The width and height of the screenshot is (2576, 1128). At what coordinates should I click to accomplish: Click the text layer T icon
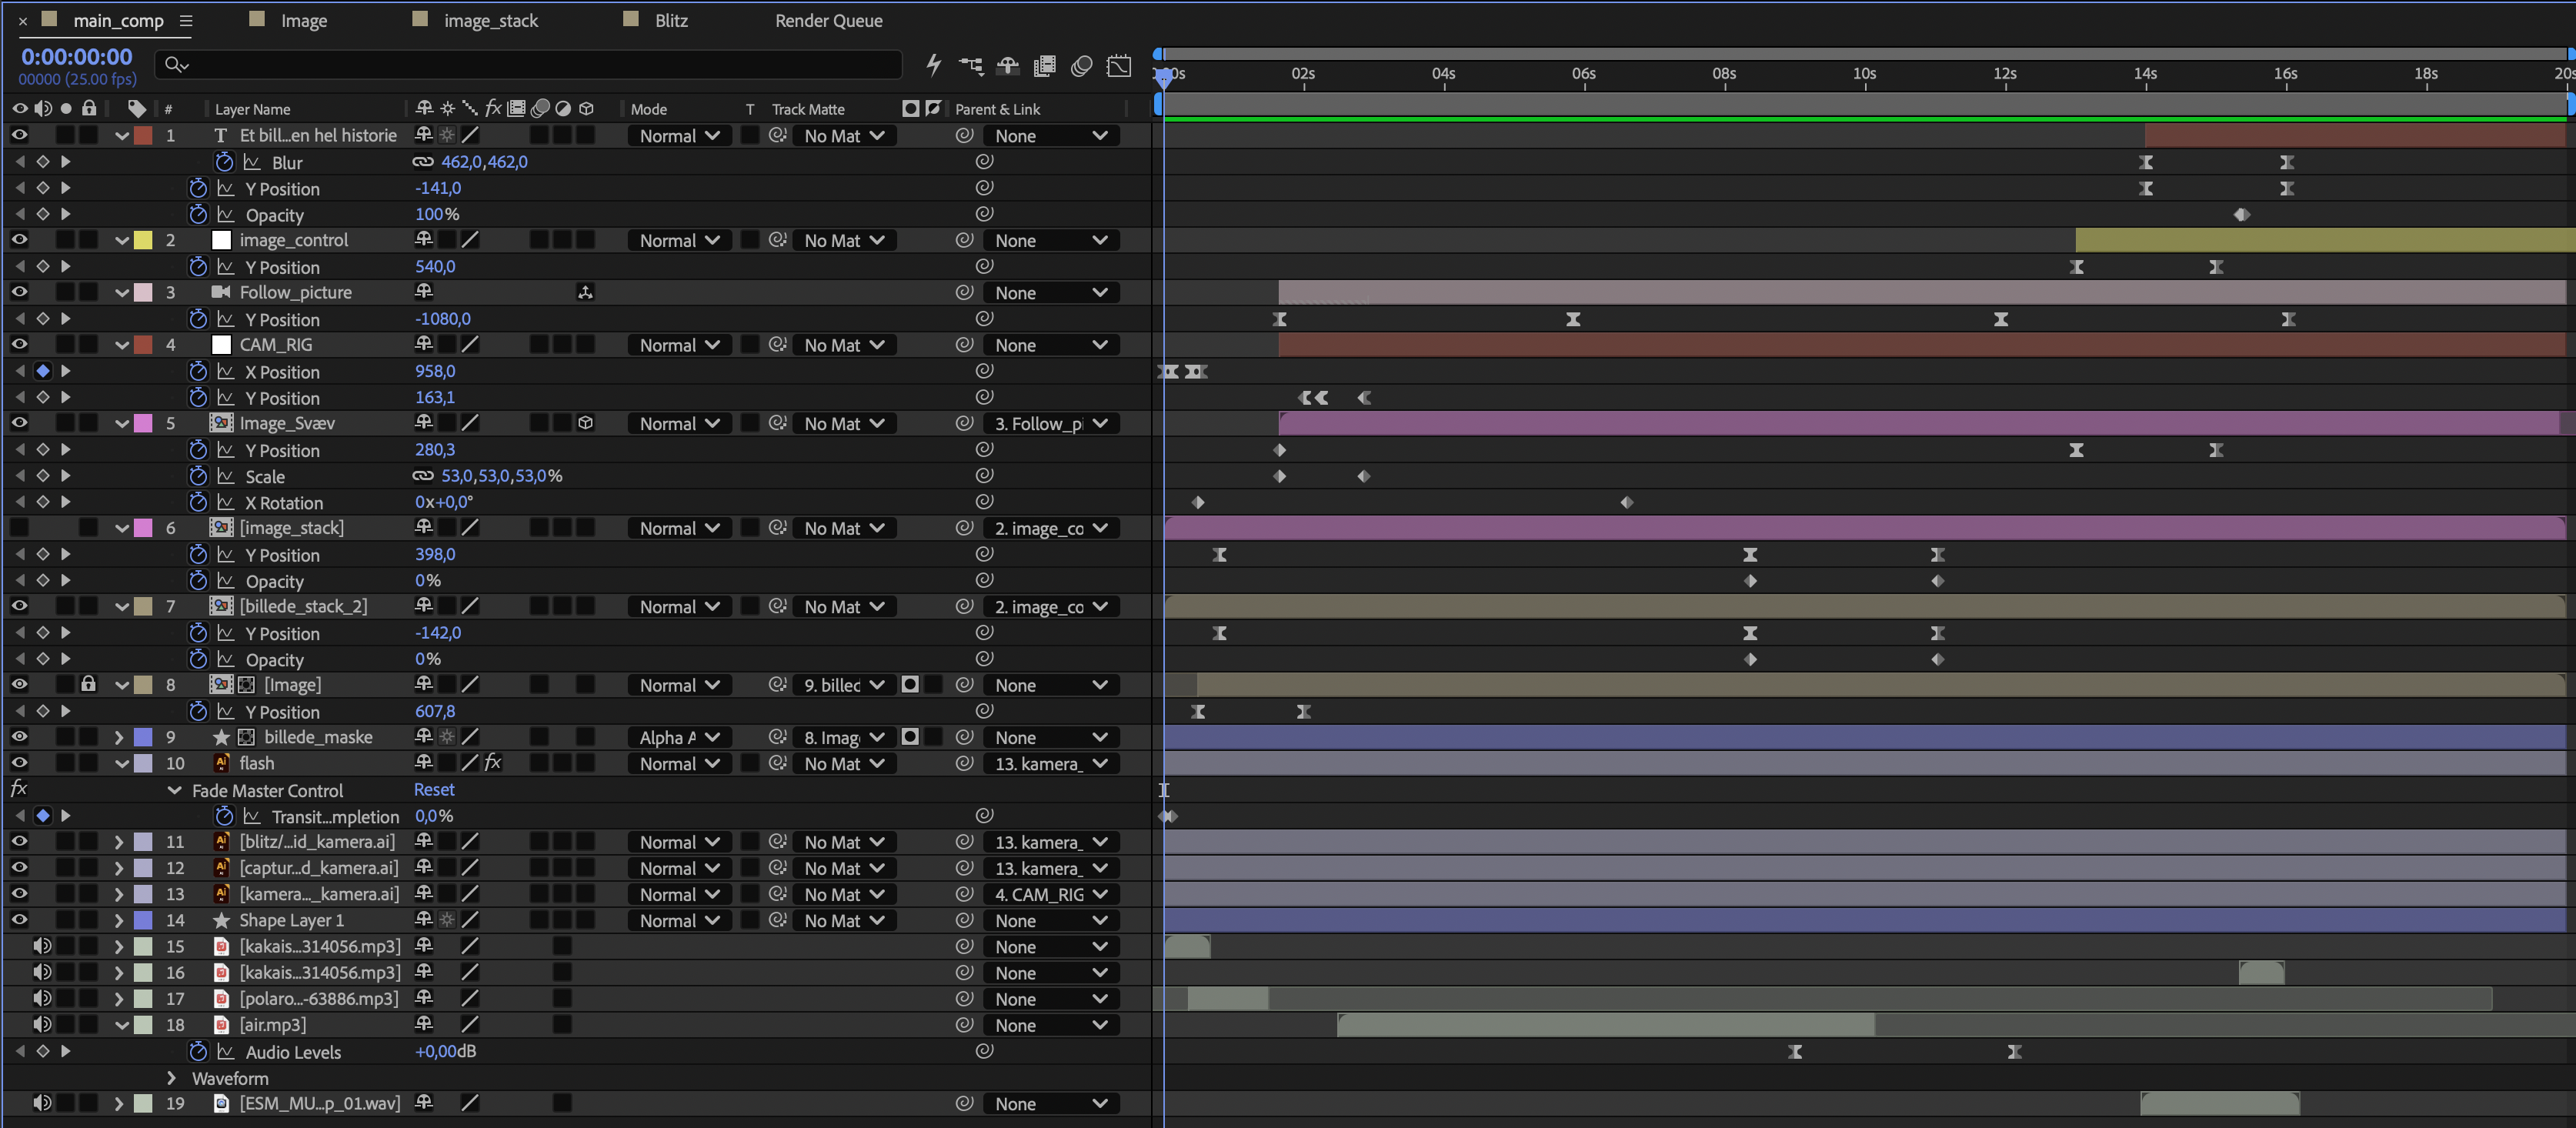coord(221,135)
